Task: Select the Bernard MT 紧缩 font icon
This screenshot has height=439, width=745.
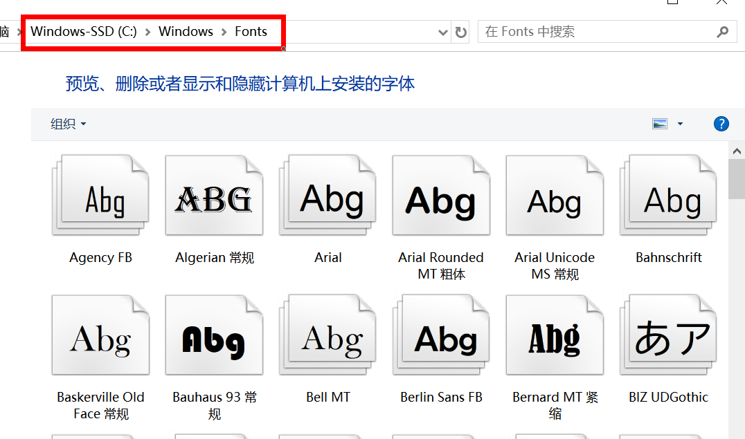Action: click(555, 335)
